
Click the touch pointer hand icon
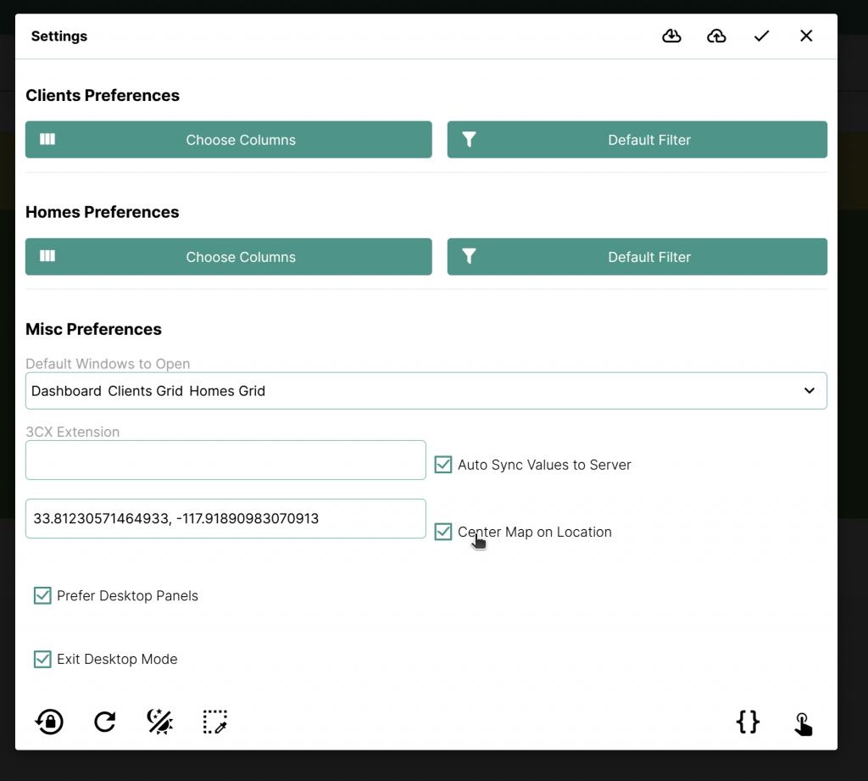coord(802,723)
